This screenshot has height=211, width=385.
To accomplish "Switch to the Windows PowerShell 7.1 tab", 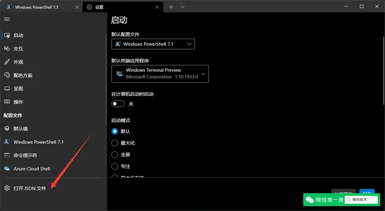I will [x=41, y=7].
